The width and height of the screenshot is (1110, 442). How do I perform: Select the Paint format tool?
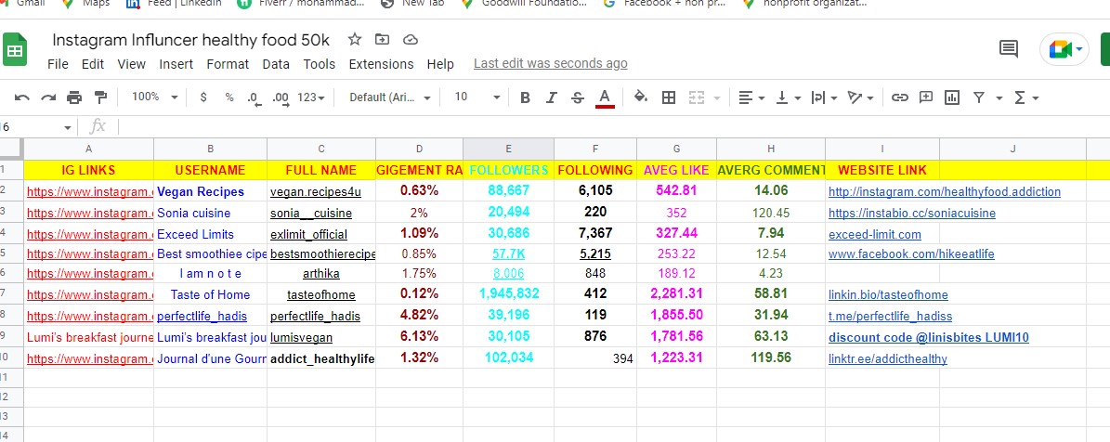point(100,97)
